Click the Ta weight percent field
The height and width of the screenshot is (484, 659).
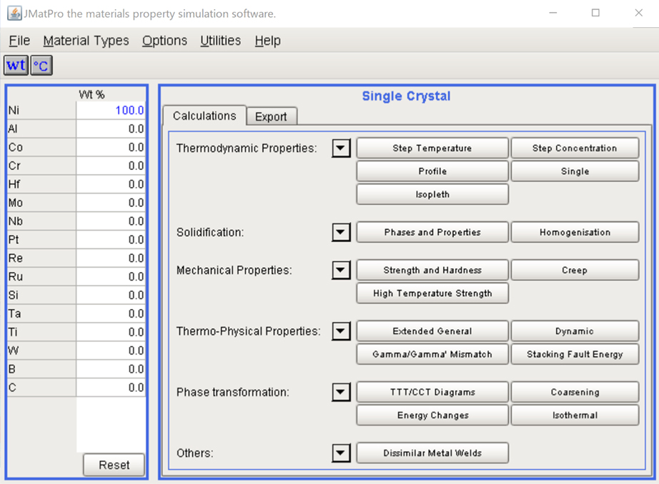click(x=111, y=313)
